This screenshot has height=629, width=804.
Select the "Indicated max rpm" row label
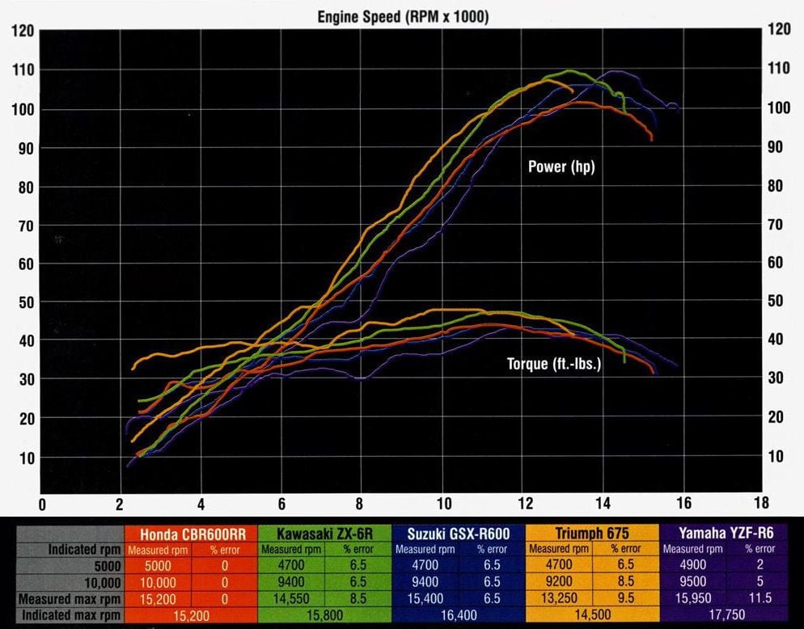click(71, 614)
